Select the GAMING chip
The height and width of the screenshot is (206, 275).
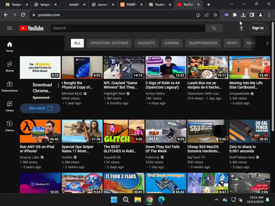tap(172, 43)
